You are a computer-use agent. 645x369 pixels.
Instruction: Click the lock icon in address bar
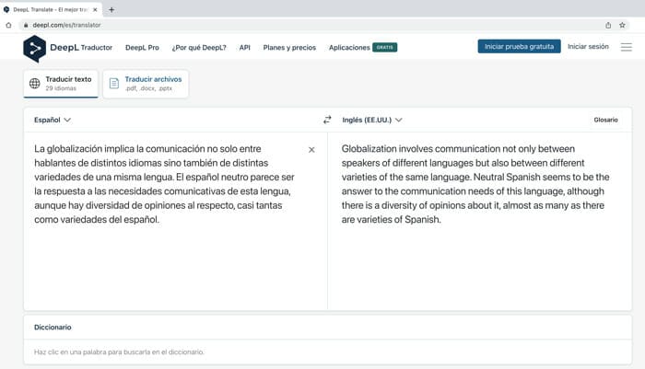tap(26, 25)
